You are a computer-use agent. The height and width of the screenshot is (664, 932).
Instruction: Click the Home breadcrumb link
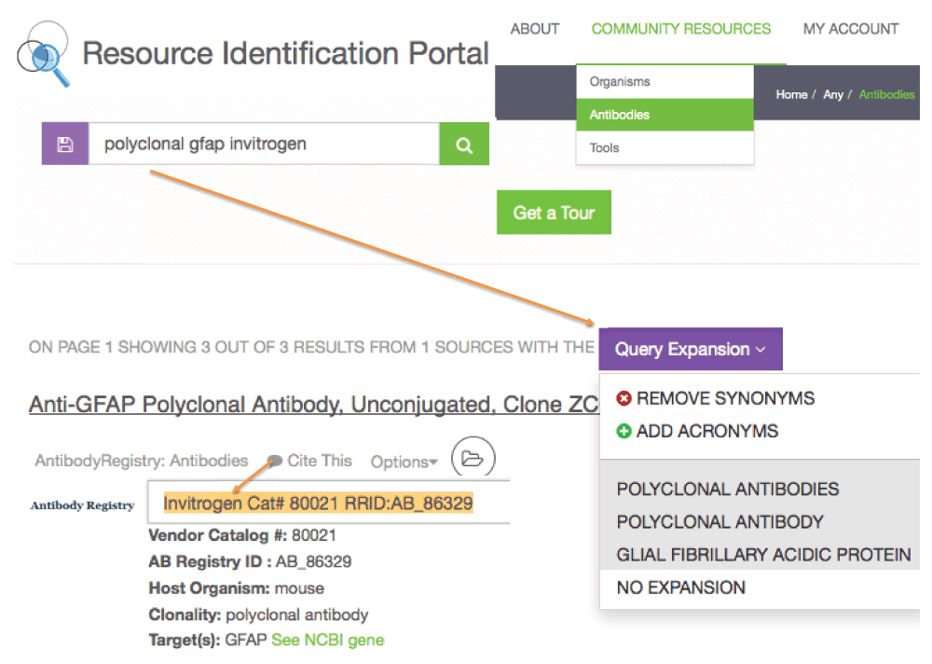(x=791, y=94)
